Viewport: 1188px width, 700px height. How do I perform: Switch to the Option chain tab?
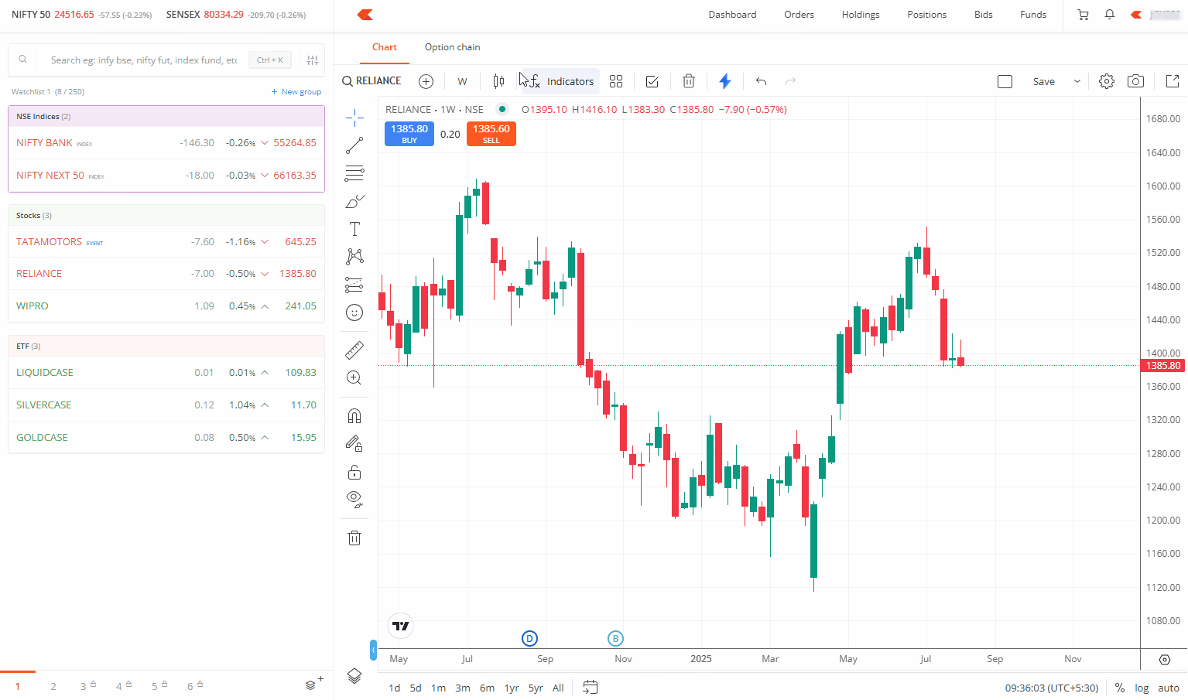click(452, 47)
